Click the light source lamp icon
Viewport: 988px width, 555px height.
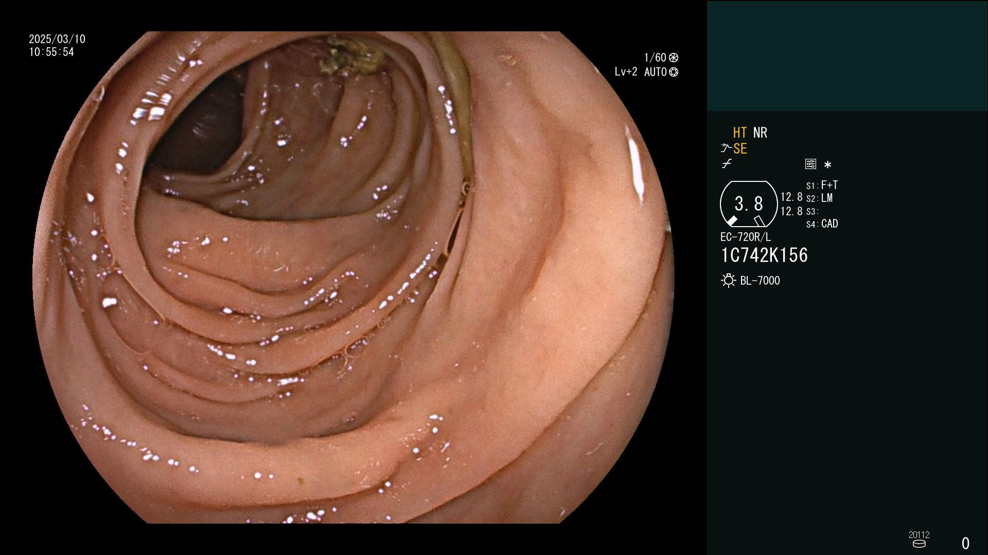(x=728, y=281)
